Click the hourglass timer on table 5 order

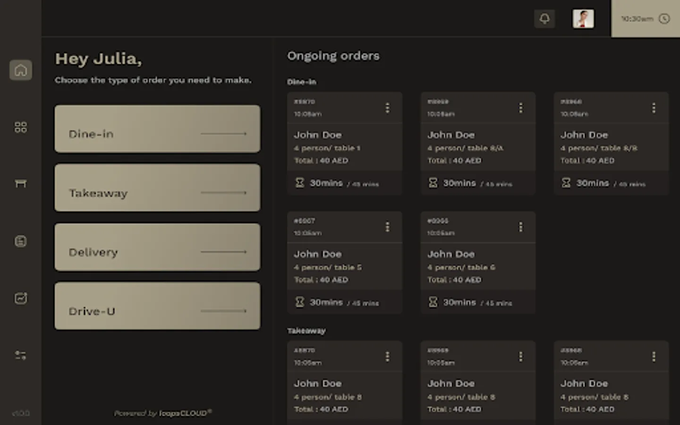coord(300,302)
